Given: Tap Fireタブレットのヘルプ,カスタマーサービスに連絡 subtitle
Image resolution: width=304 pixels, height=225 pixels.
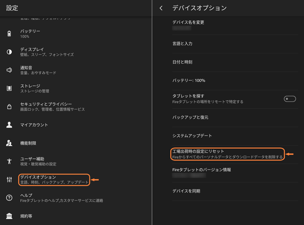Looking at the screenshot, I should [x=62, y=200].
